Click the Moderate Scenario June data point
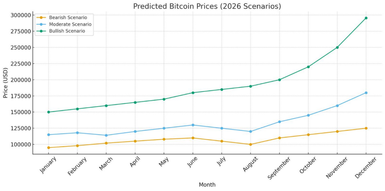The height and width of the screenshot is (191, 385). pos(193,125)
